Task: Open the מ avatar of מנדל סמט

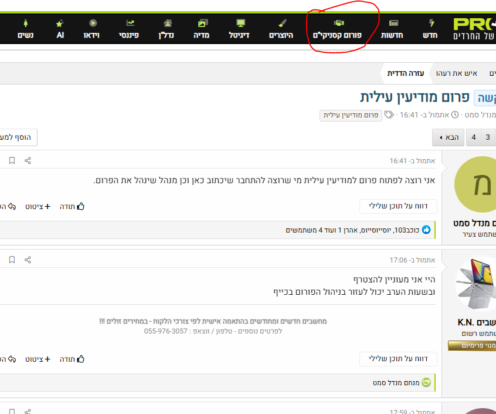Action: pyautogui.click(x=475, y=184)
